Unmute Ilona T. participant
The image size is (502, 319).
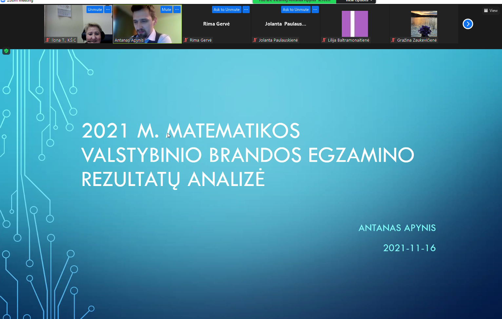95,9
